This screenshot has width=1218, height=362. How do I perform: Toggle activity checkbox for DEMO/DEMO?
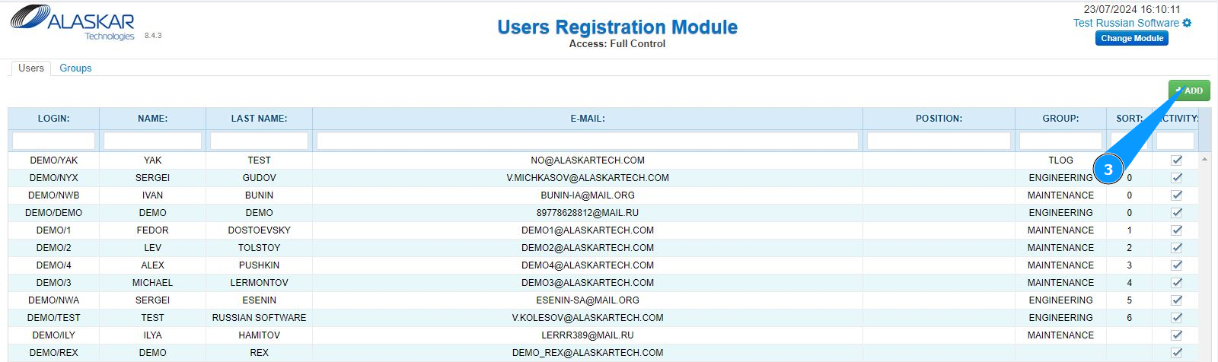[x=1177, y=212]
